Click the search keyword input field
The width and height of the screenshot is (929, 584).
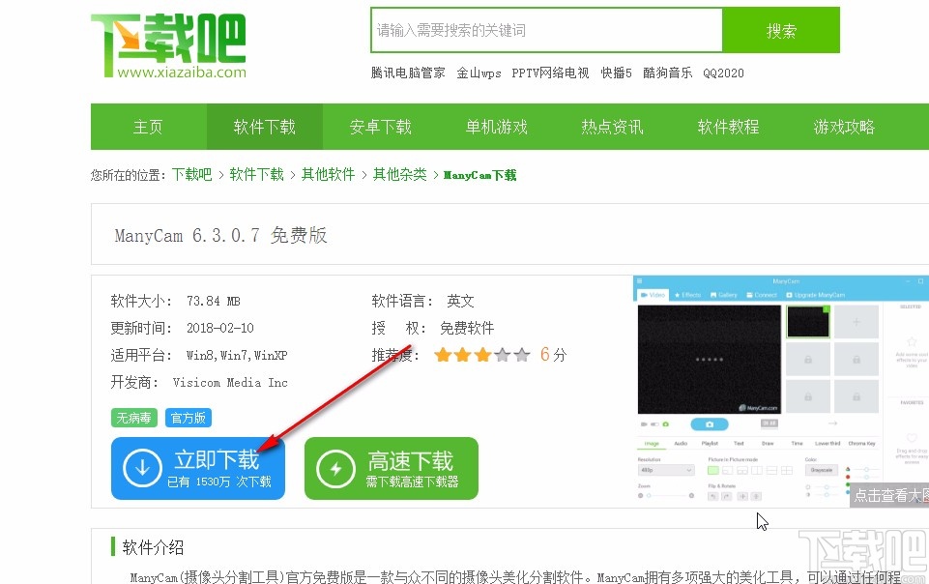click(x=545, y=30)
